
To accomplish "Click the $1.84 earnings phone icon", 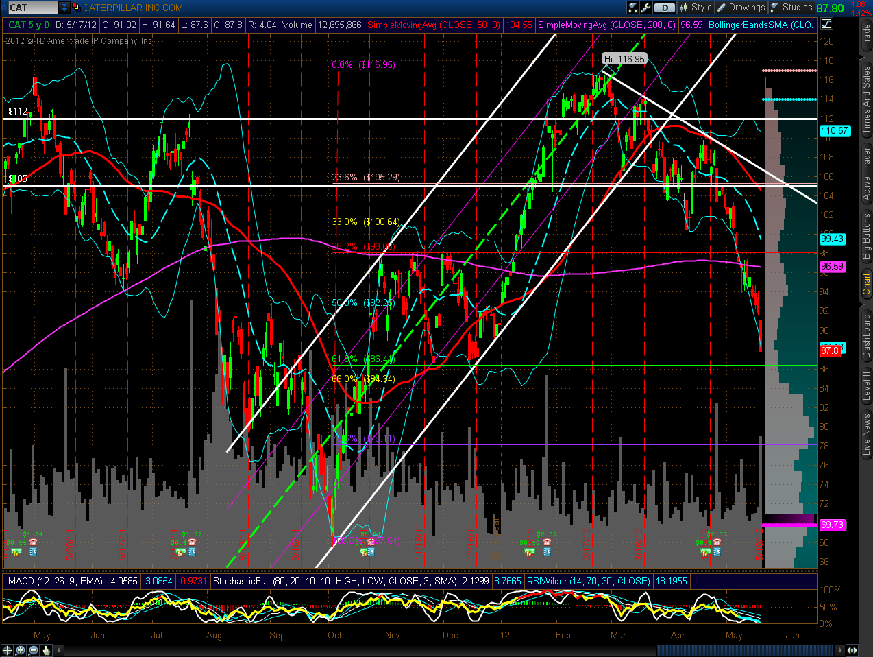I will click(33, 542).
